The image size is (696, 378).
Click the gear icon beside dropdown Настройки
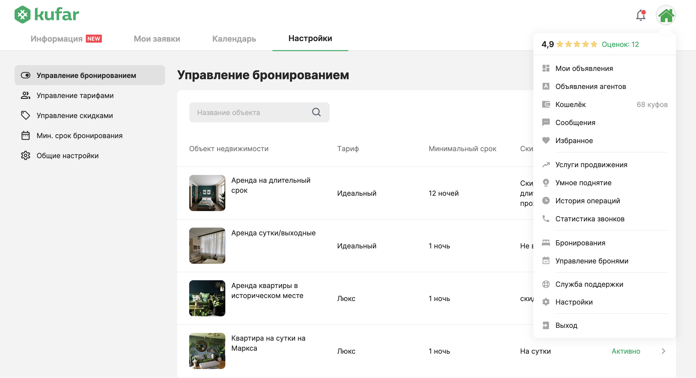(546, 302)
